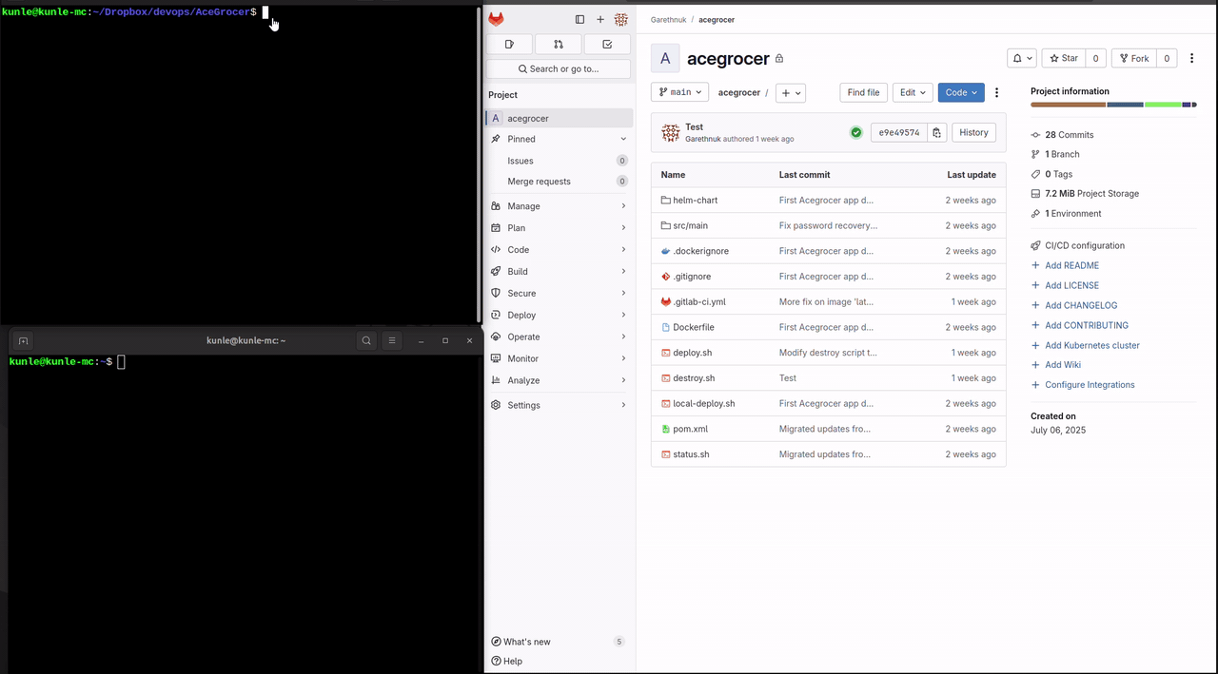Open the status.sh file

coord(691,454)
